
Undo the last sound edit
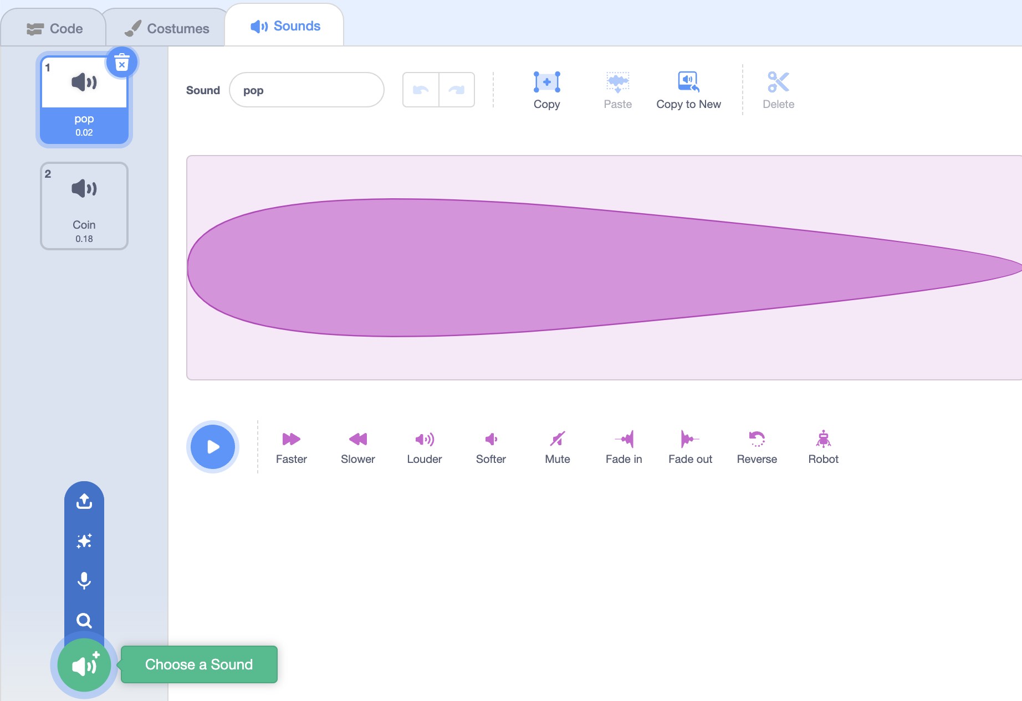[x=421, y=90]
